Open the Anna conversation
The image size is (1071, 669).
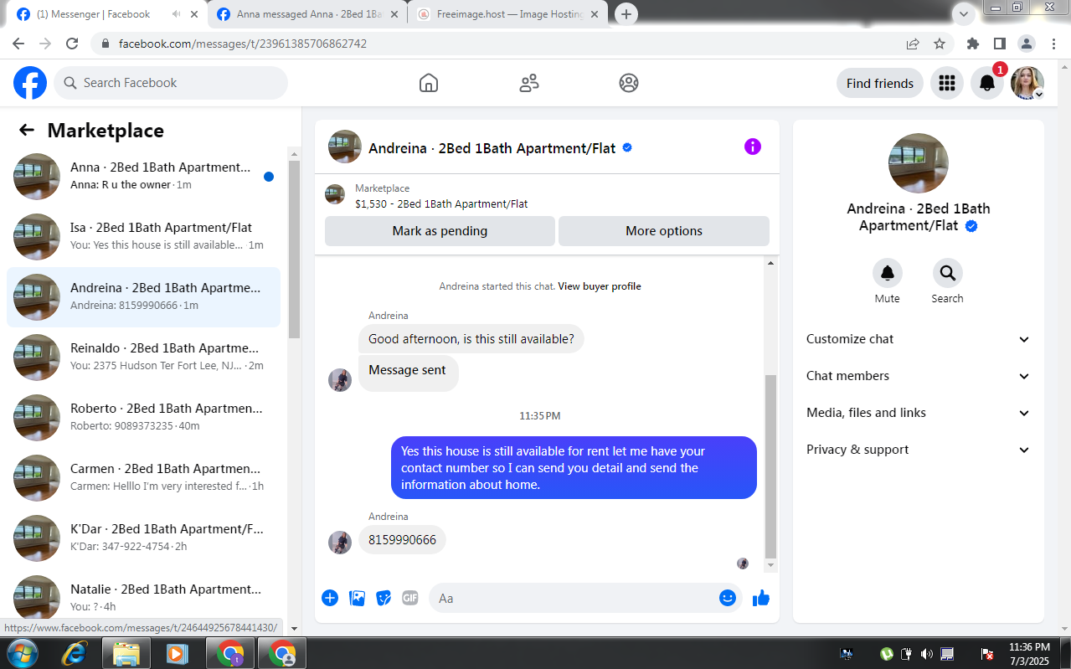click(x=143, y=177)
